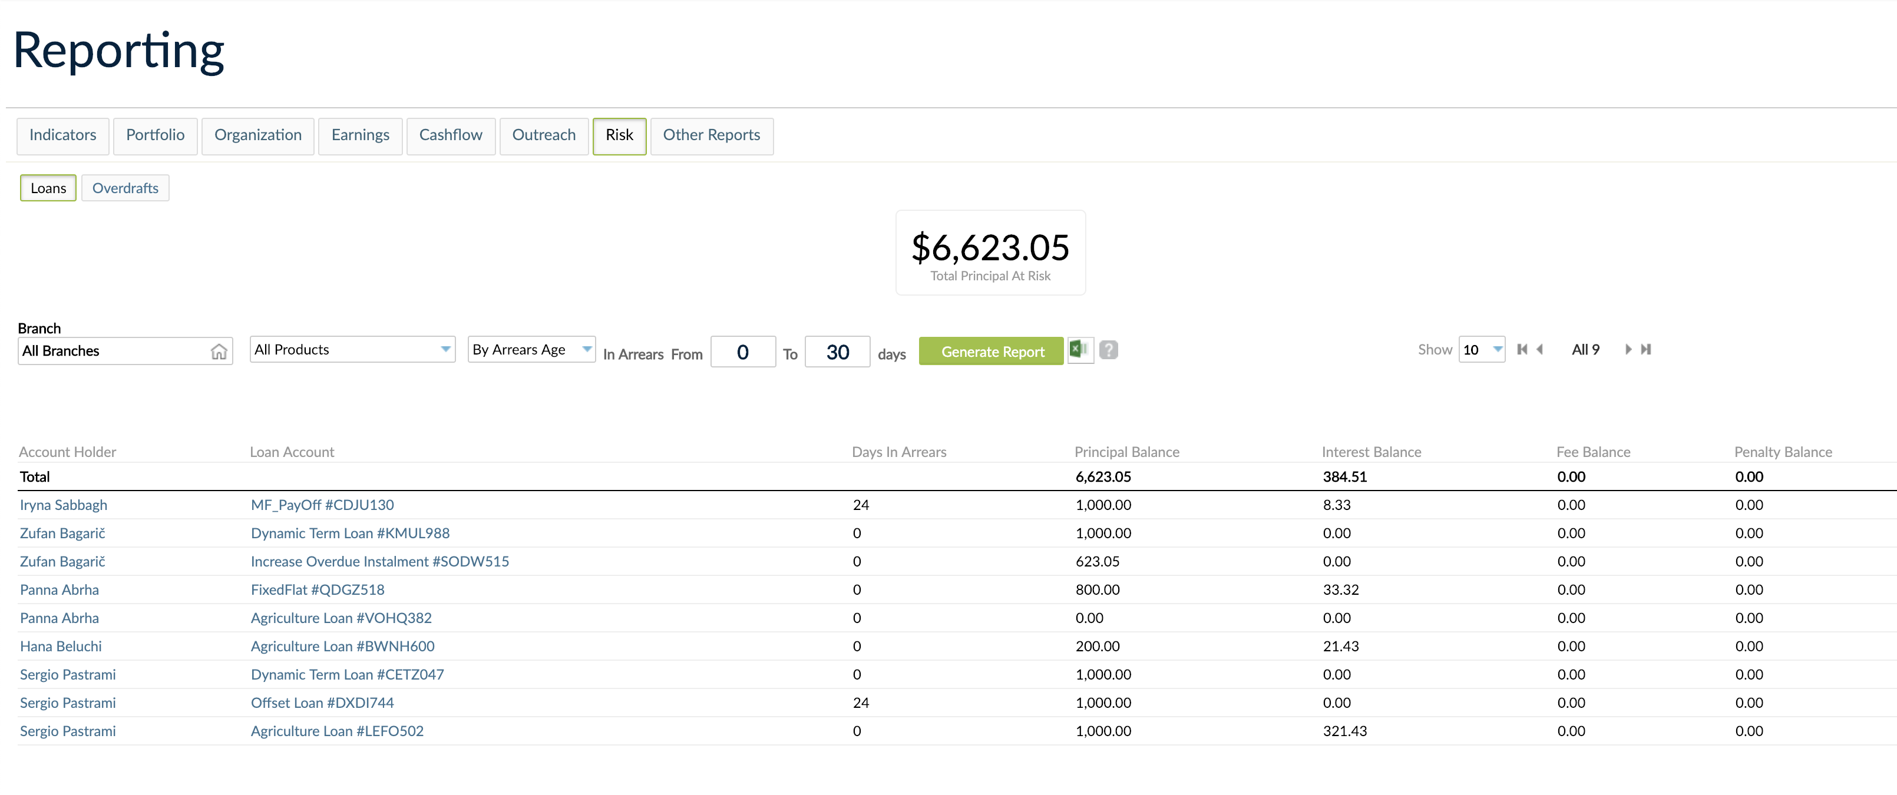The width and height of the screenshot is (1897, 795).
Task: Open the By Arrears Age dropdown
Action: click(531, 350)
